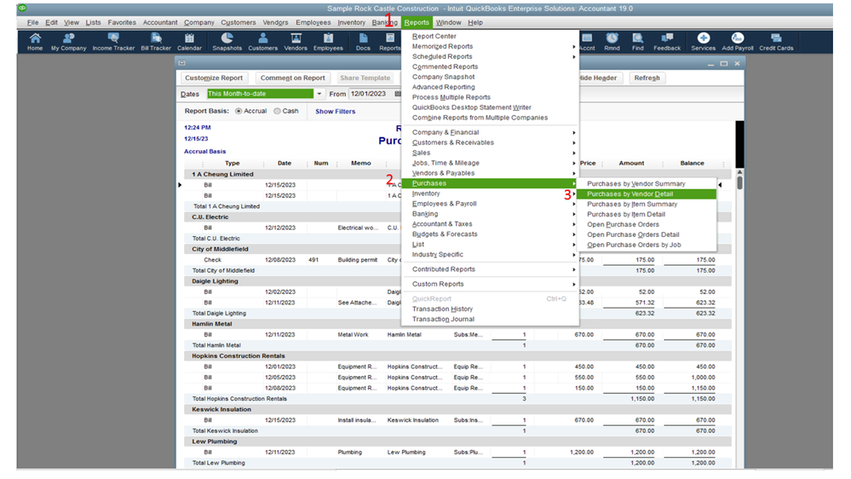Choose Purchases by Vendor Detail

tap(646, 193)
